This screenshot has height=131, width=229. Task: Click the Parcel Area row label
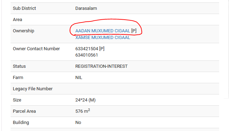(24, 111)
